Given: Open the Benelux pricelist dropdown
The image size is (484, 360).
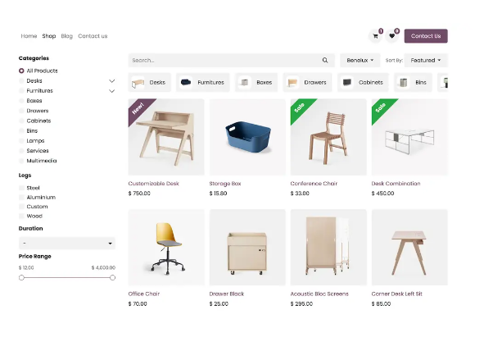Looking at the screenshot, I should coord(360,60).
